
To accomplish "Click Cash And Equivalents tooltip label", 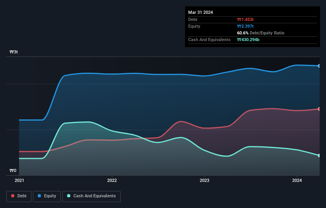I will (x=209, y=40).
